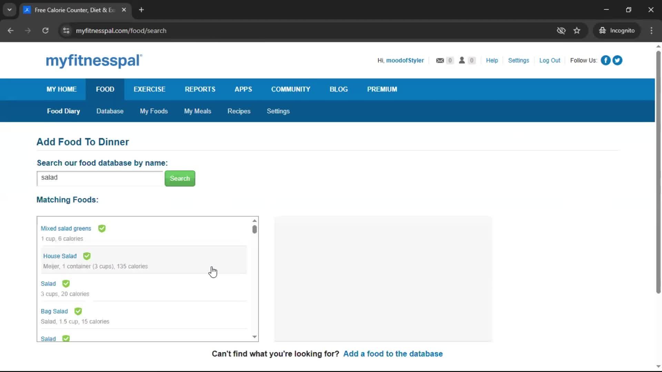The height and width of the screenshot is (372, 662).
Task: Open the PREMIUM tab
Action: [382, 89]
